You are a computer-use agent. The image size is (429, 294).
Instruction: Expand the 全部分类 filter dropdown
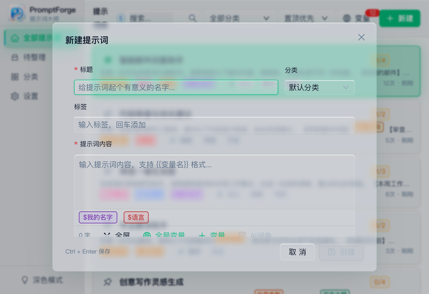pyautogui.click(x=240, y=18)
